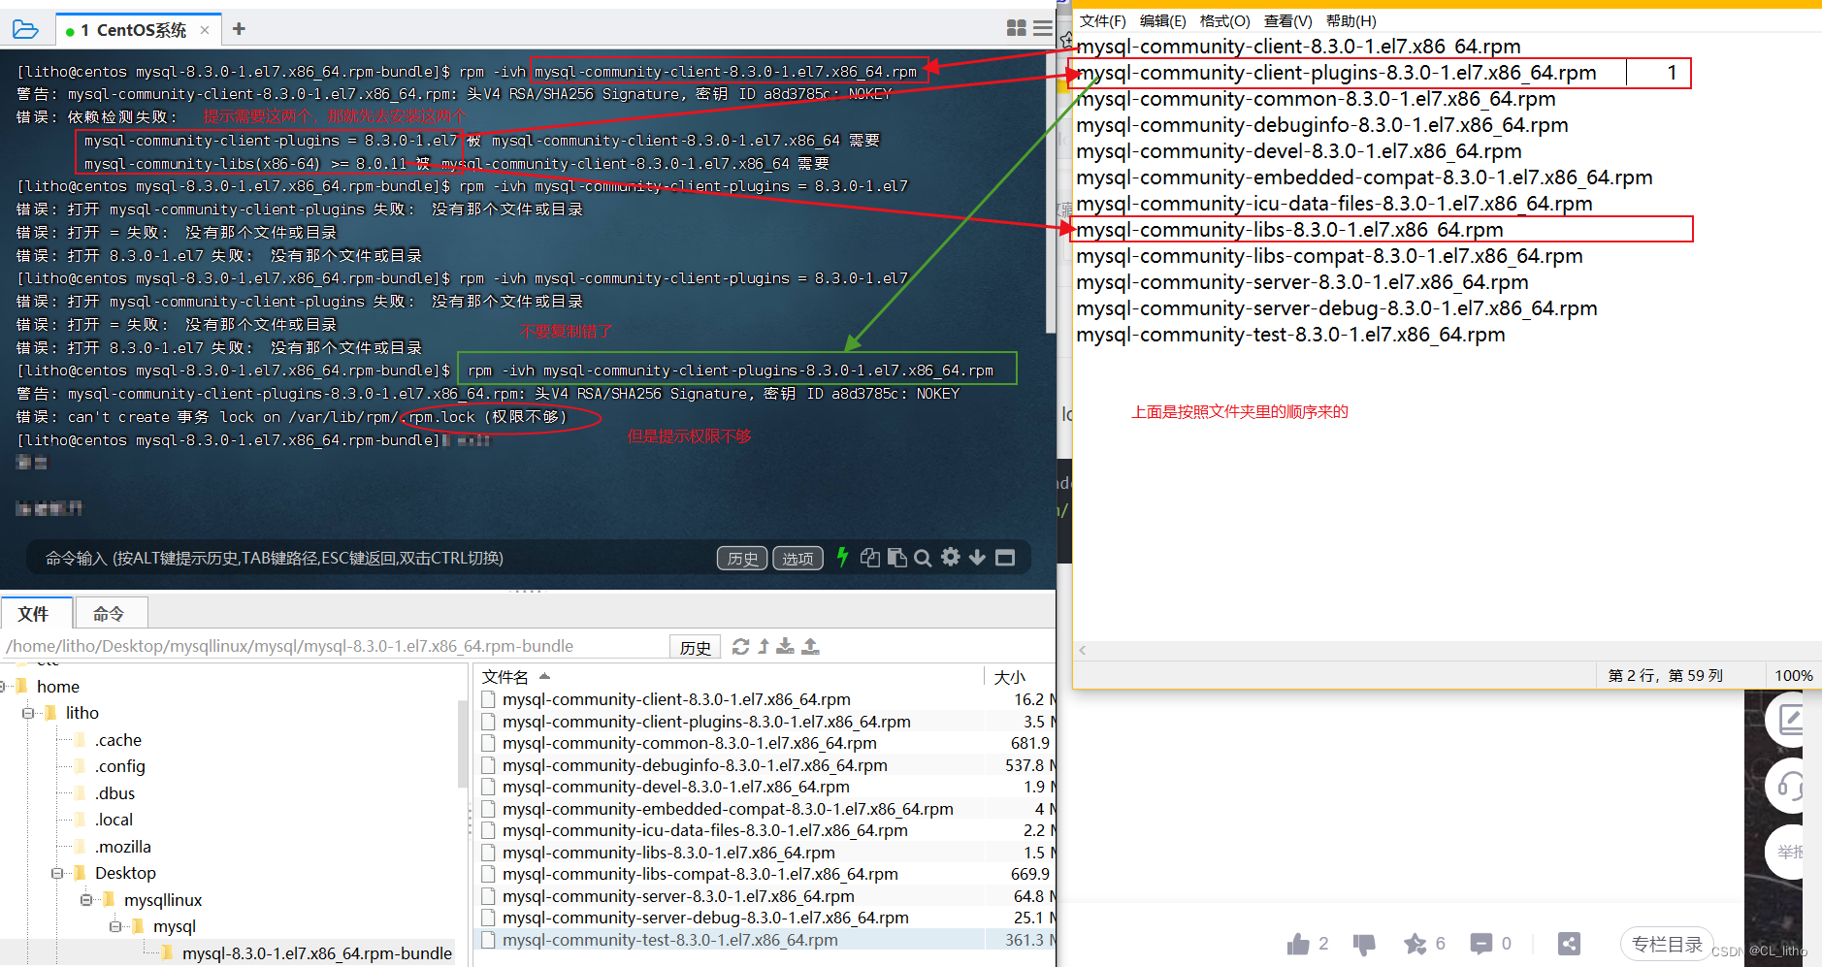Click the 历史 button in the command bar
Image resolution: width=1822 pixels, height=967 pixels.
[742, 558]
